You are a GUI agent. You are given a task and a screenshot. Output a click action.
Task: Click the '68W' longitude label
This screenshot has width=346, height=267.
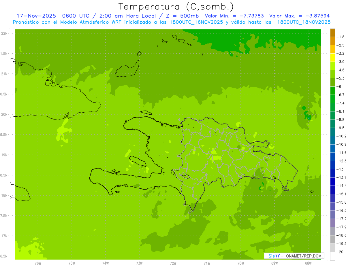[x=308, y=264]
